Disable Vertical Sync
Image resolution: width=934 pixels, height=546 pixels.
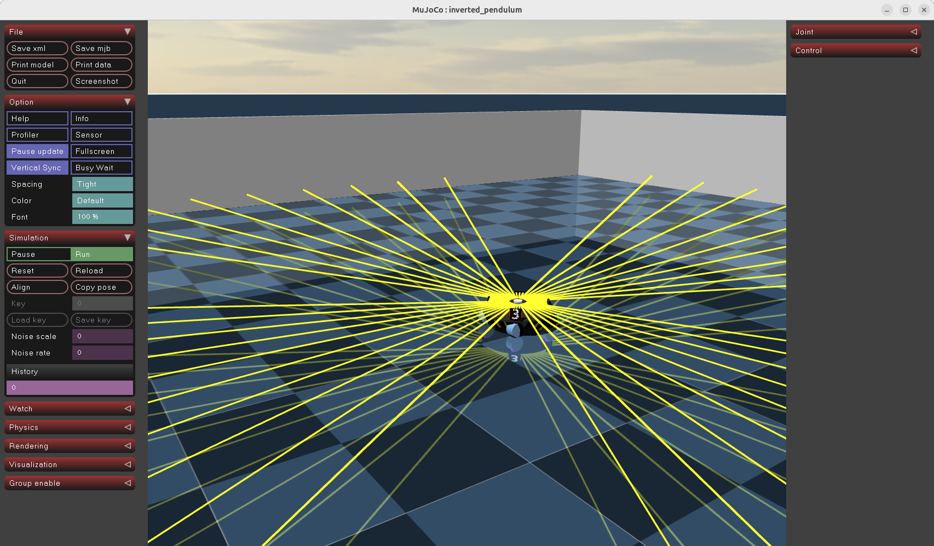pyautogui.click(x=37, y=168)
